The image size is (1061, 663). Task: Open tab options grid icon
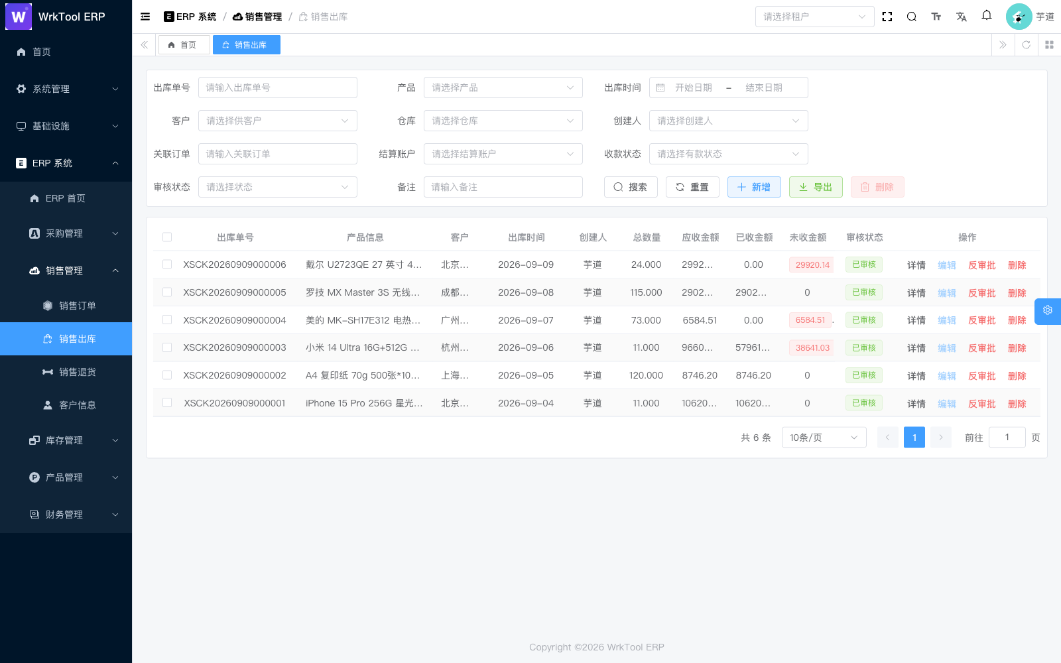click(1049, 45)
